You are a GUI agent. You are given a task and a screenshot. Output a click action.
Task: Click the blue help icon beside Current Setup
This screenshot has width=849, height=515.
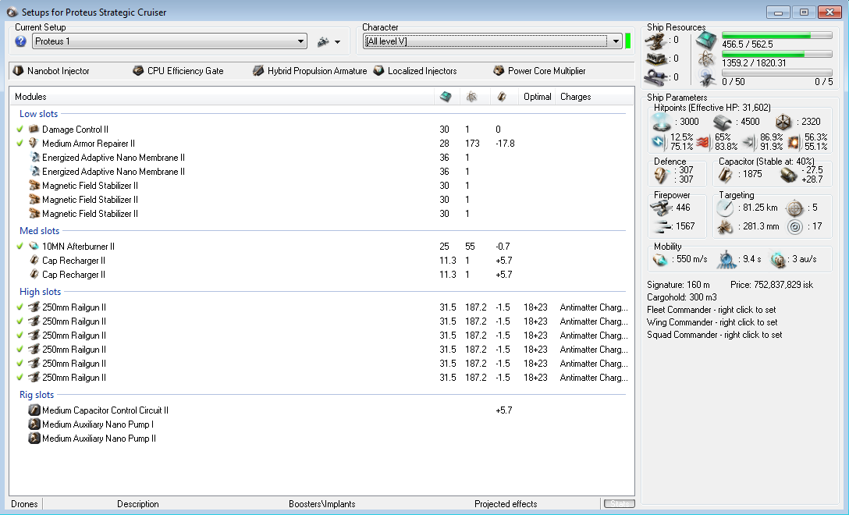pos(20,41)
